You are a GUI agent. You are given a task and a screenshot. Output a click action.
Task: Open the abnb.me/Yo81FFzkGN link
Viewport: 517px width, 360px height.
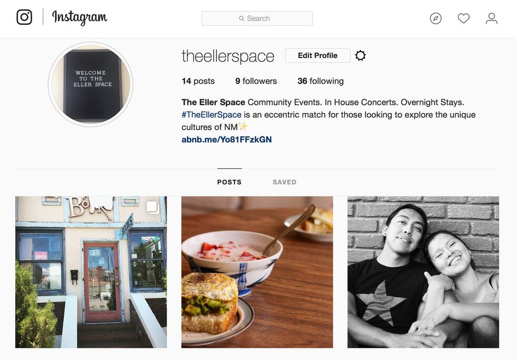[x=226, y=139]
